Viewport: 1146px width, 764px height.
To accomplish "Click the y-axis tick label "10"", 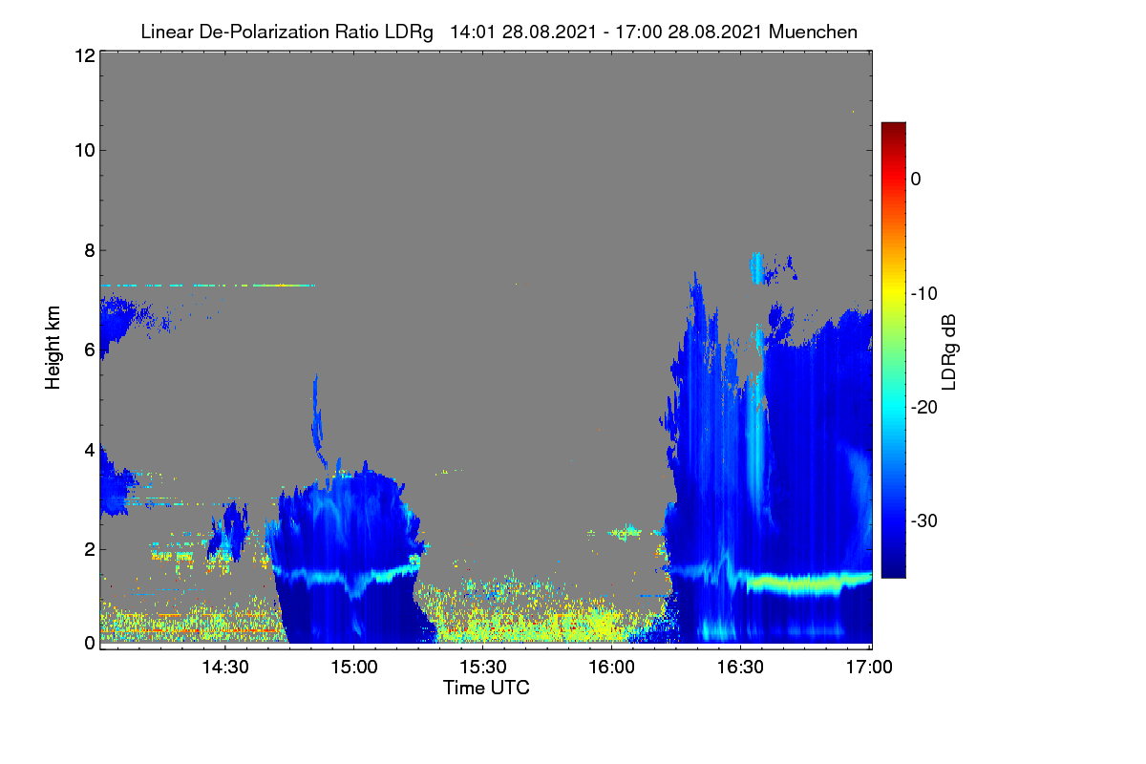I will click(83, 150).
